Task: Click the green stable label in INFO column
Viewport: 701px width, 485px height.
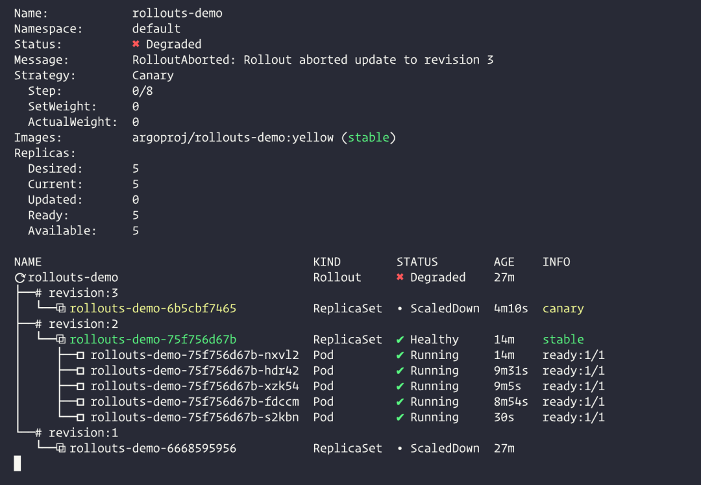Action: pyautogui.click(x=563, y=340)
